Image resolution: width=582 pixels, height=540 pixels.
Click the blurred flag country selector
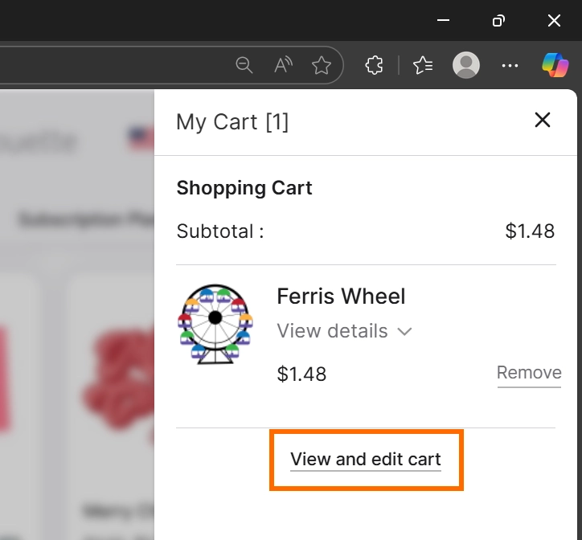point(140,139)
